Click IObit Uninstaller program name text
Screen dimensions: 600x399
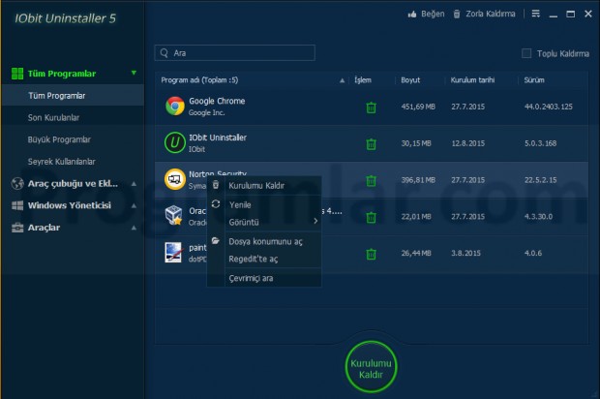tap(218, 138)
